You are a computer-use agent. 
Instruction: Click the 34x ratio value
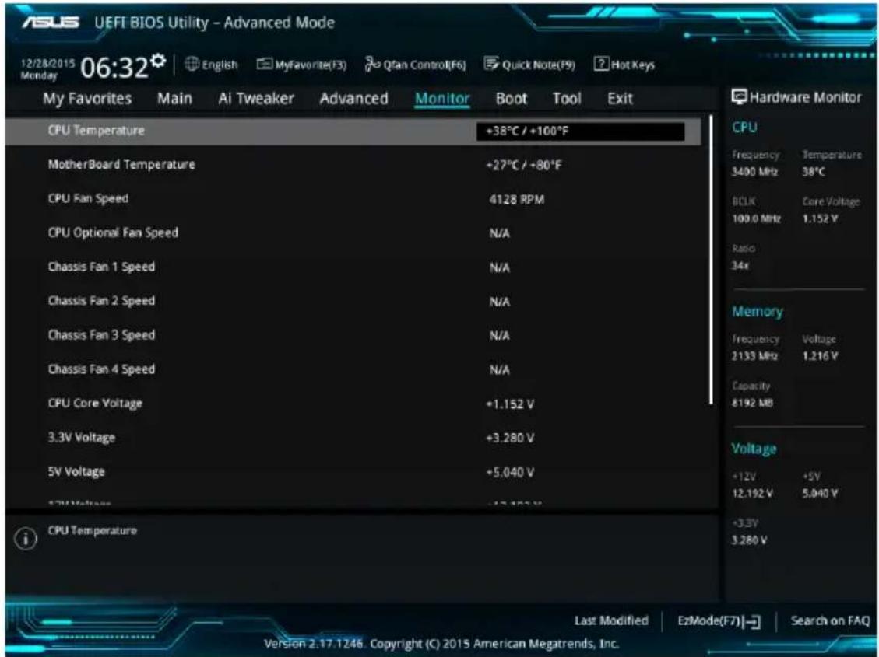740,266
